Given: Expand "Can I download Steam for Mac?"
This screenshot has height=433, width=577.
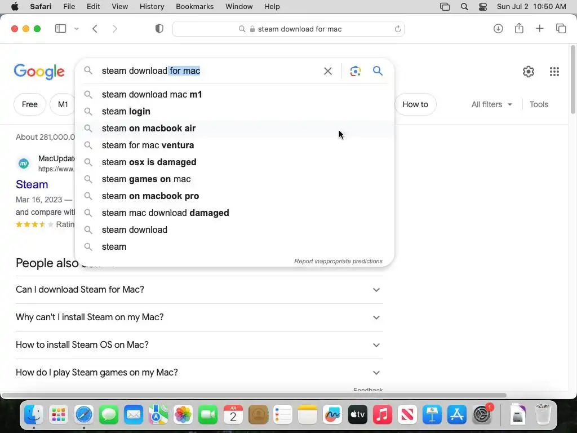Looking at the screenshot, I should click(199, 290).
